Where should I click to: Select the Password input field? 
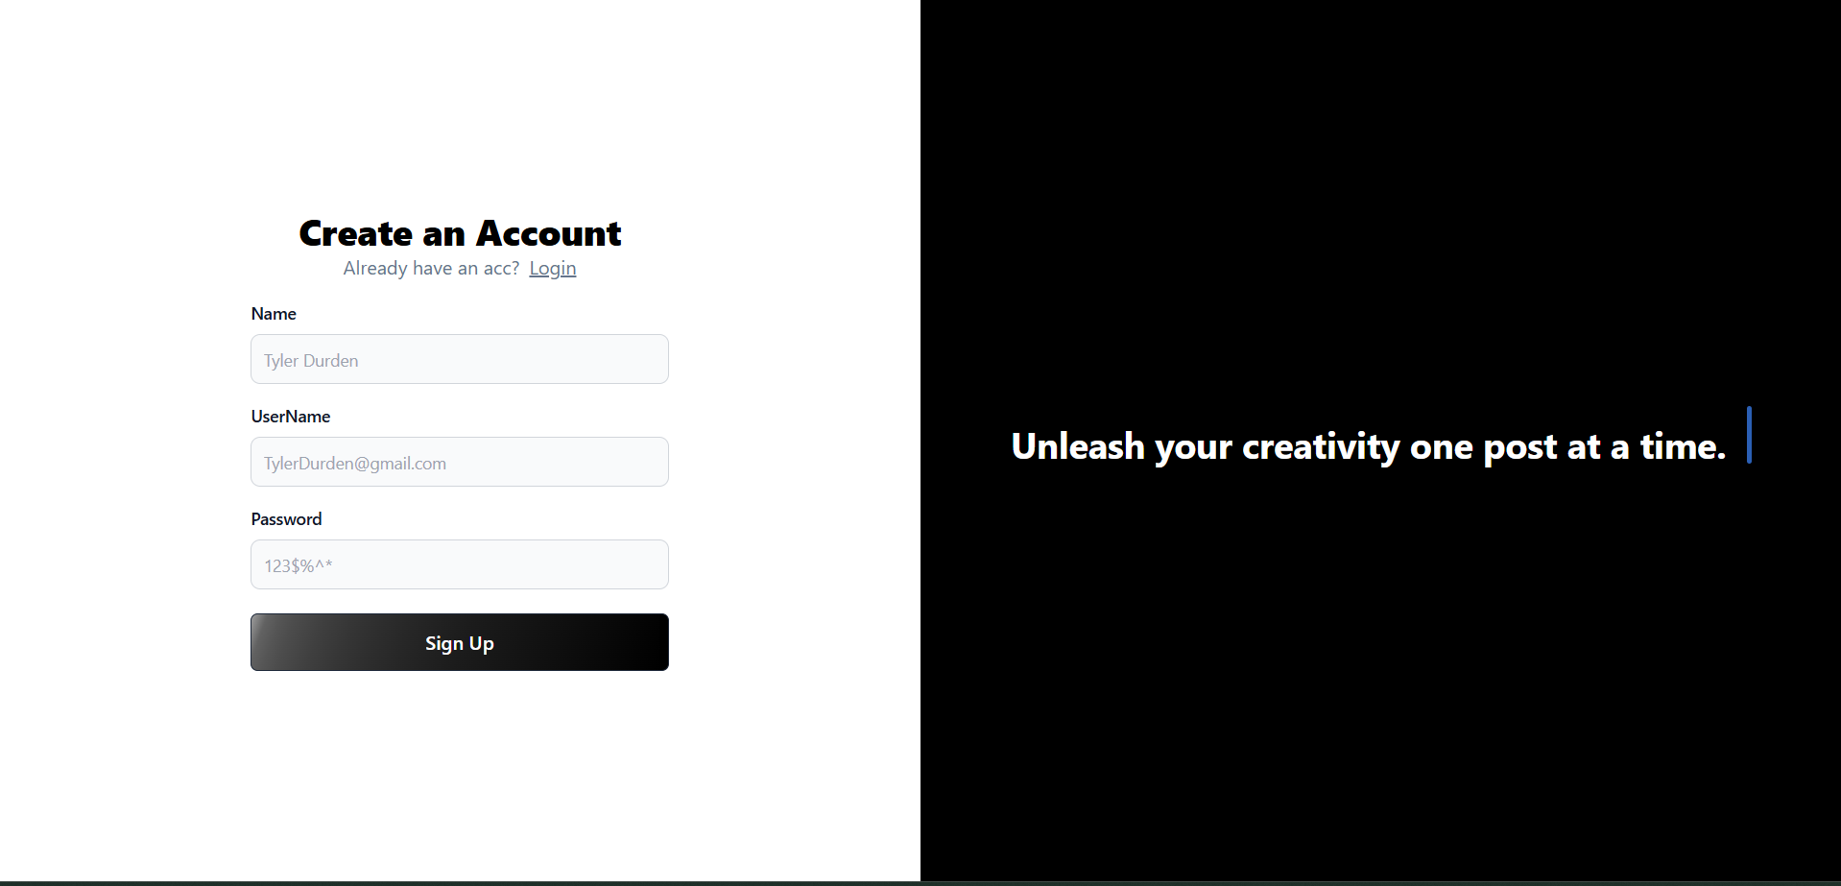tap(460, 564)
